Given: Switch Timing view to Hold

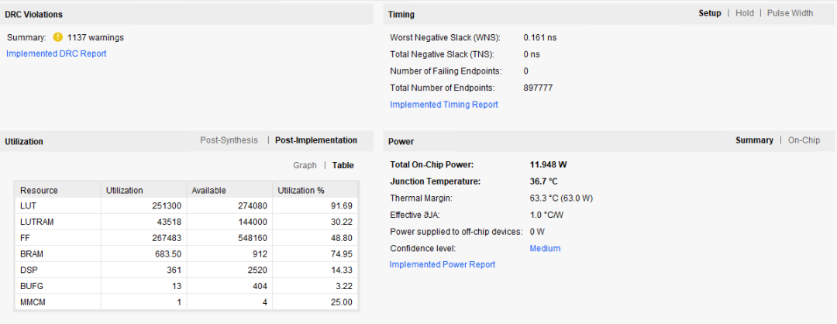Looking at the screenshot, I should [744, 13].
